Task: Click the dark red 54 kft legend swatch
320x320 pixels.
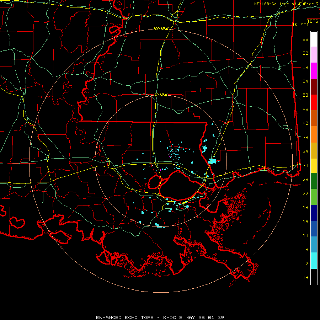Action: pyautogui.click(x=314, y=87)
